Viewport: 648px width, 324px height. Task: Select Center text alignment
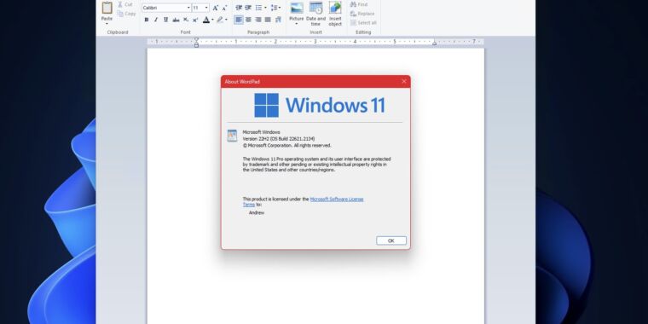(248, 20)
